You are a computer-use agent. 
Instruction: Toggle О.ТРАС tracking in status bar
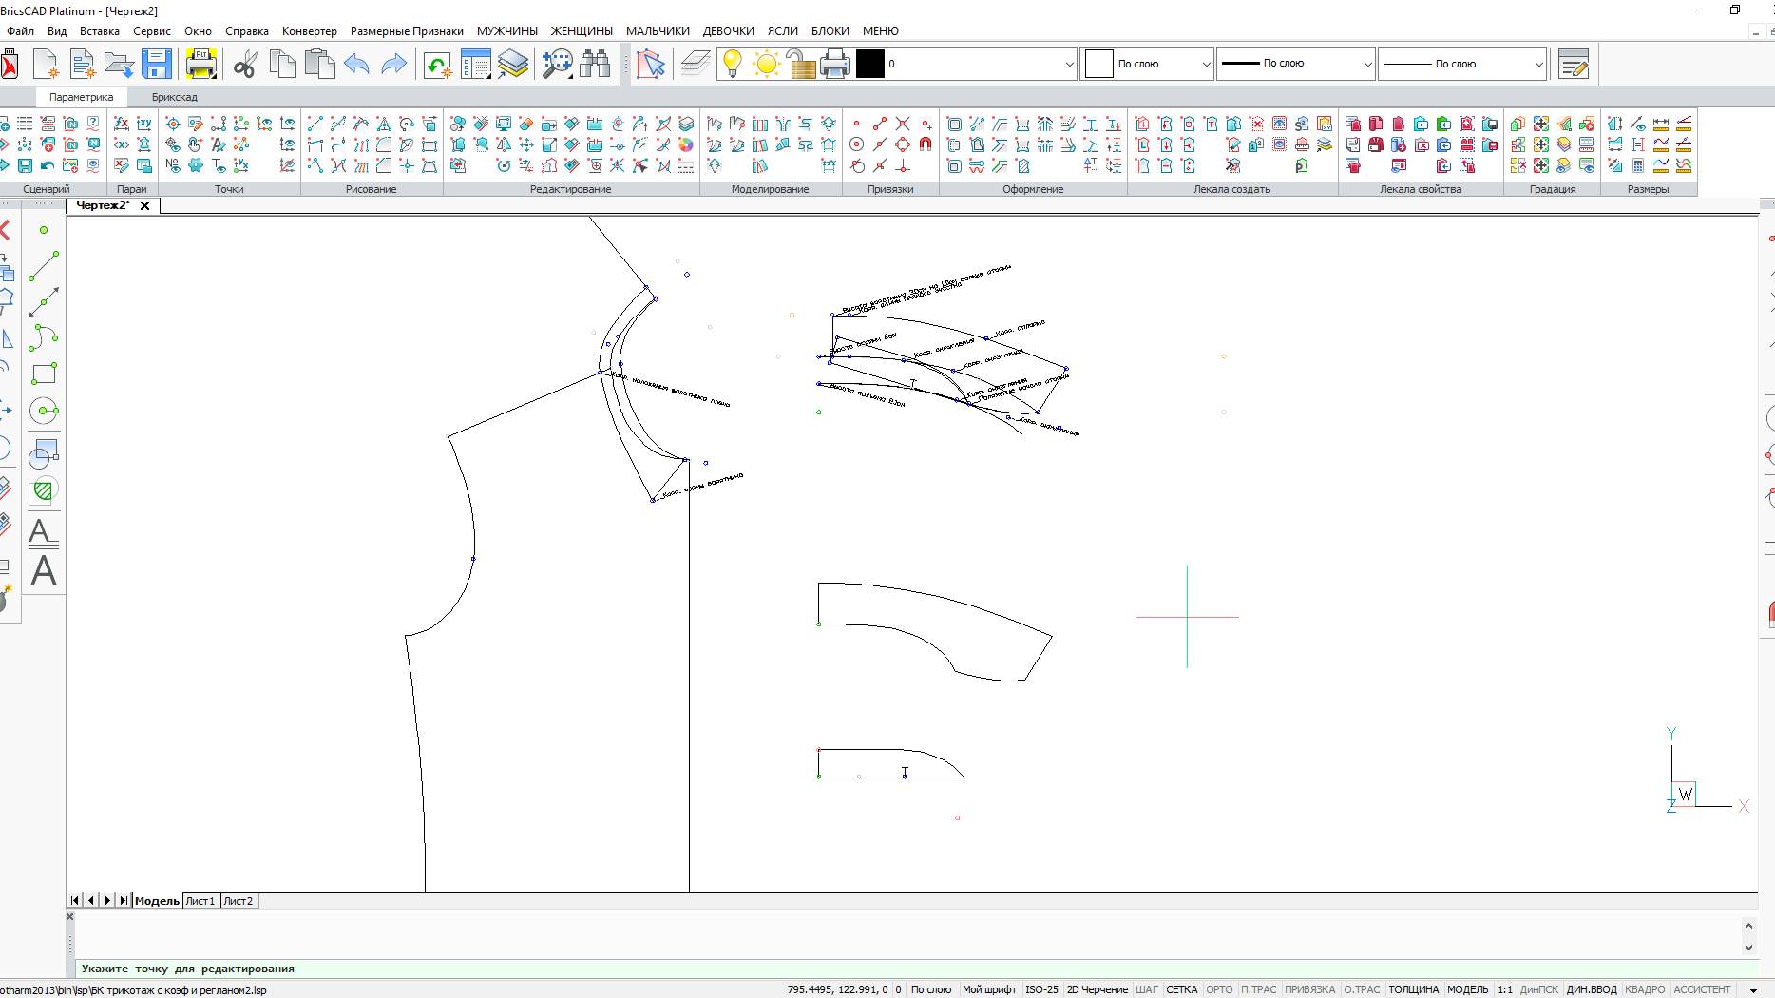(x=1361, y=989)
